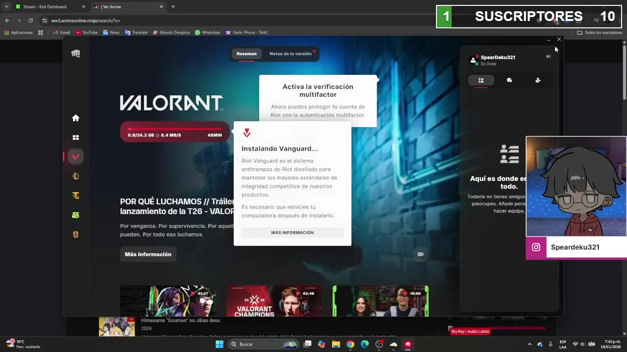Switch to Notas de la versión tab
Image resolution: width=627 pixels, height=352 pixels.
[290, 54]
